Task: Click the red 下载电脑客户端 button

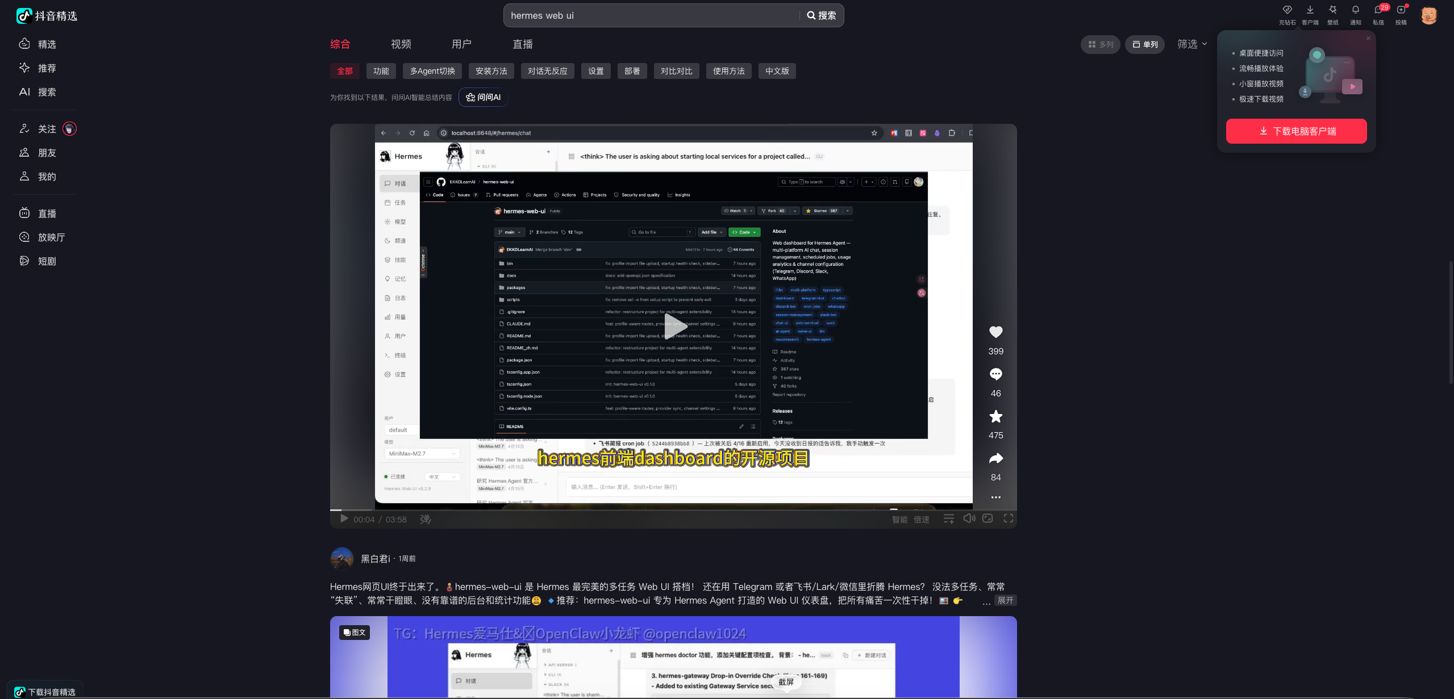Action: (x=1296, y=131)
